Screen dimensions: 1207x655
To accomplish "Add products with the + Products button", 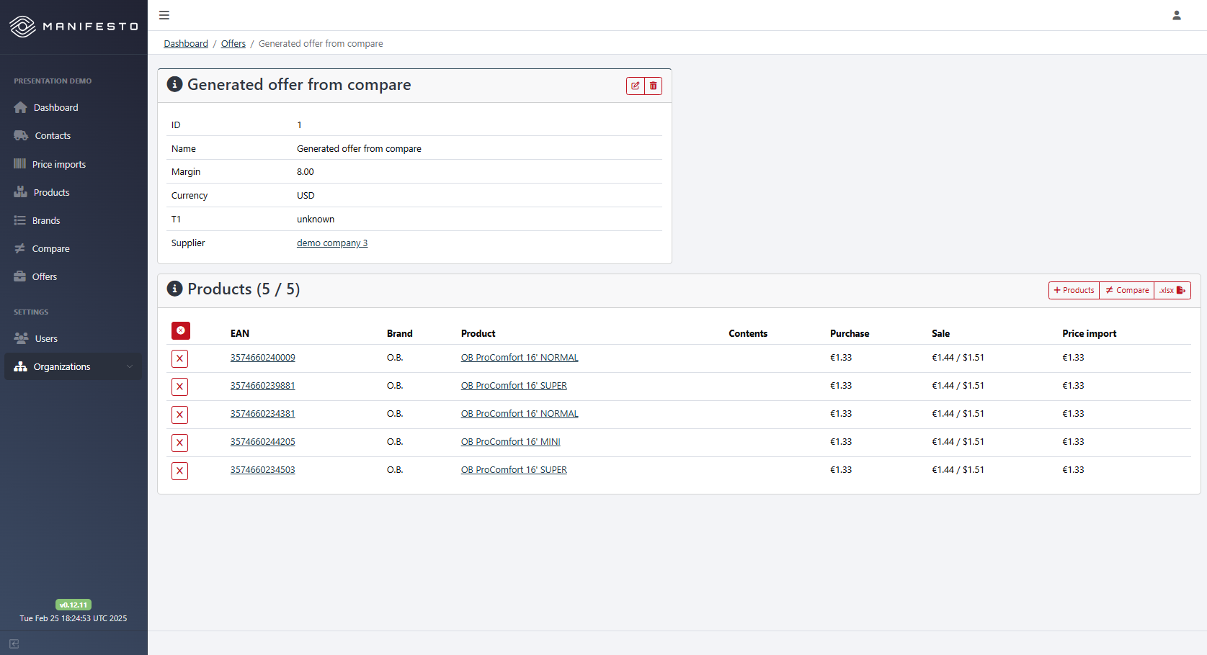I will 1074,290.
